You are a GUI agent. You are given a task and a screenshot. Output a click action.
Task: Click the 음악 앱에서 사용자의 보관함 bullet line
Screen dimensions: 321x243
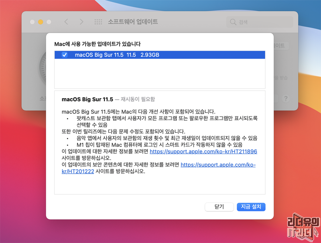point(167,138)
